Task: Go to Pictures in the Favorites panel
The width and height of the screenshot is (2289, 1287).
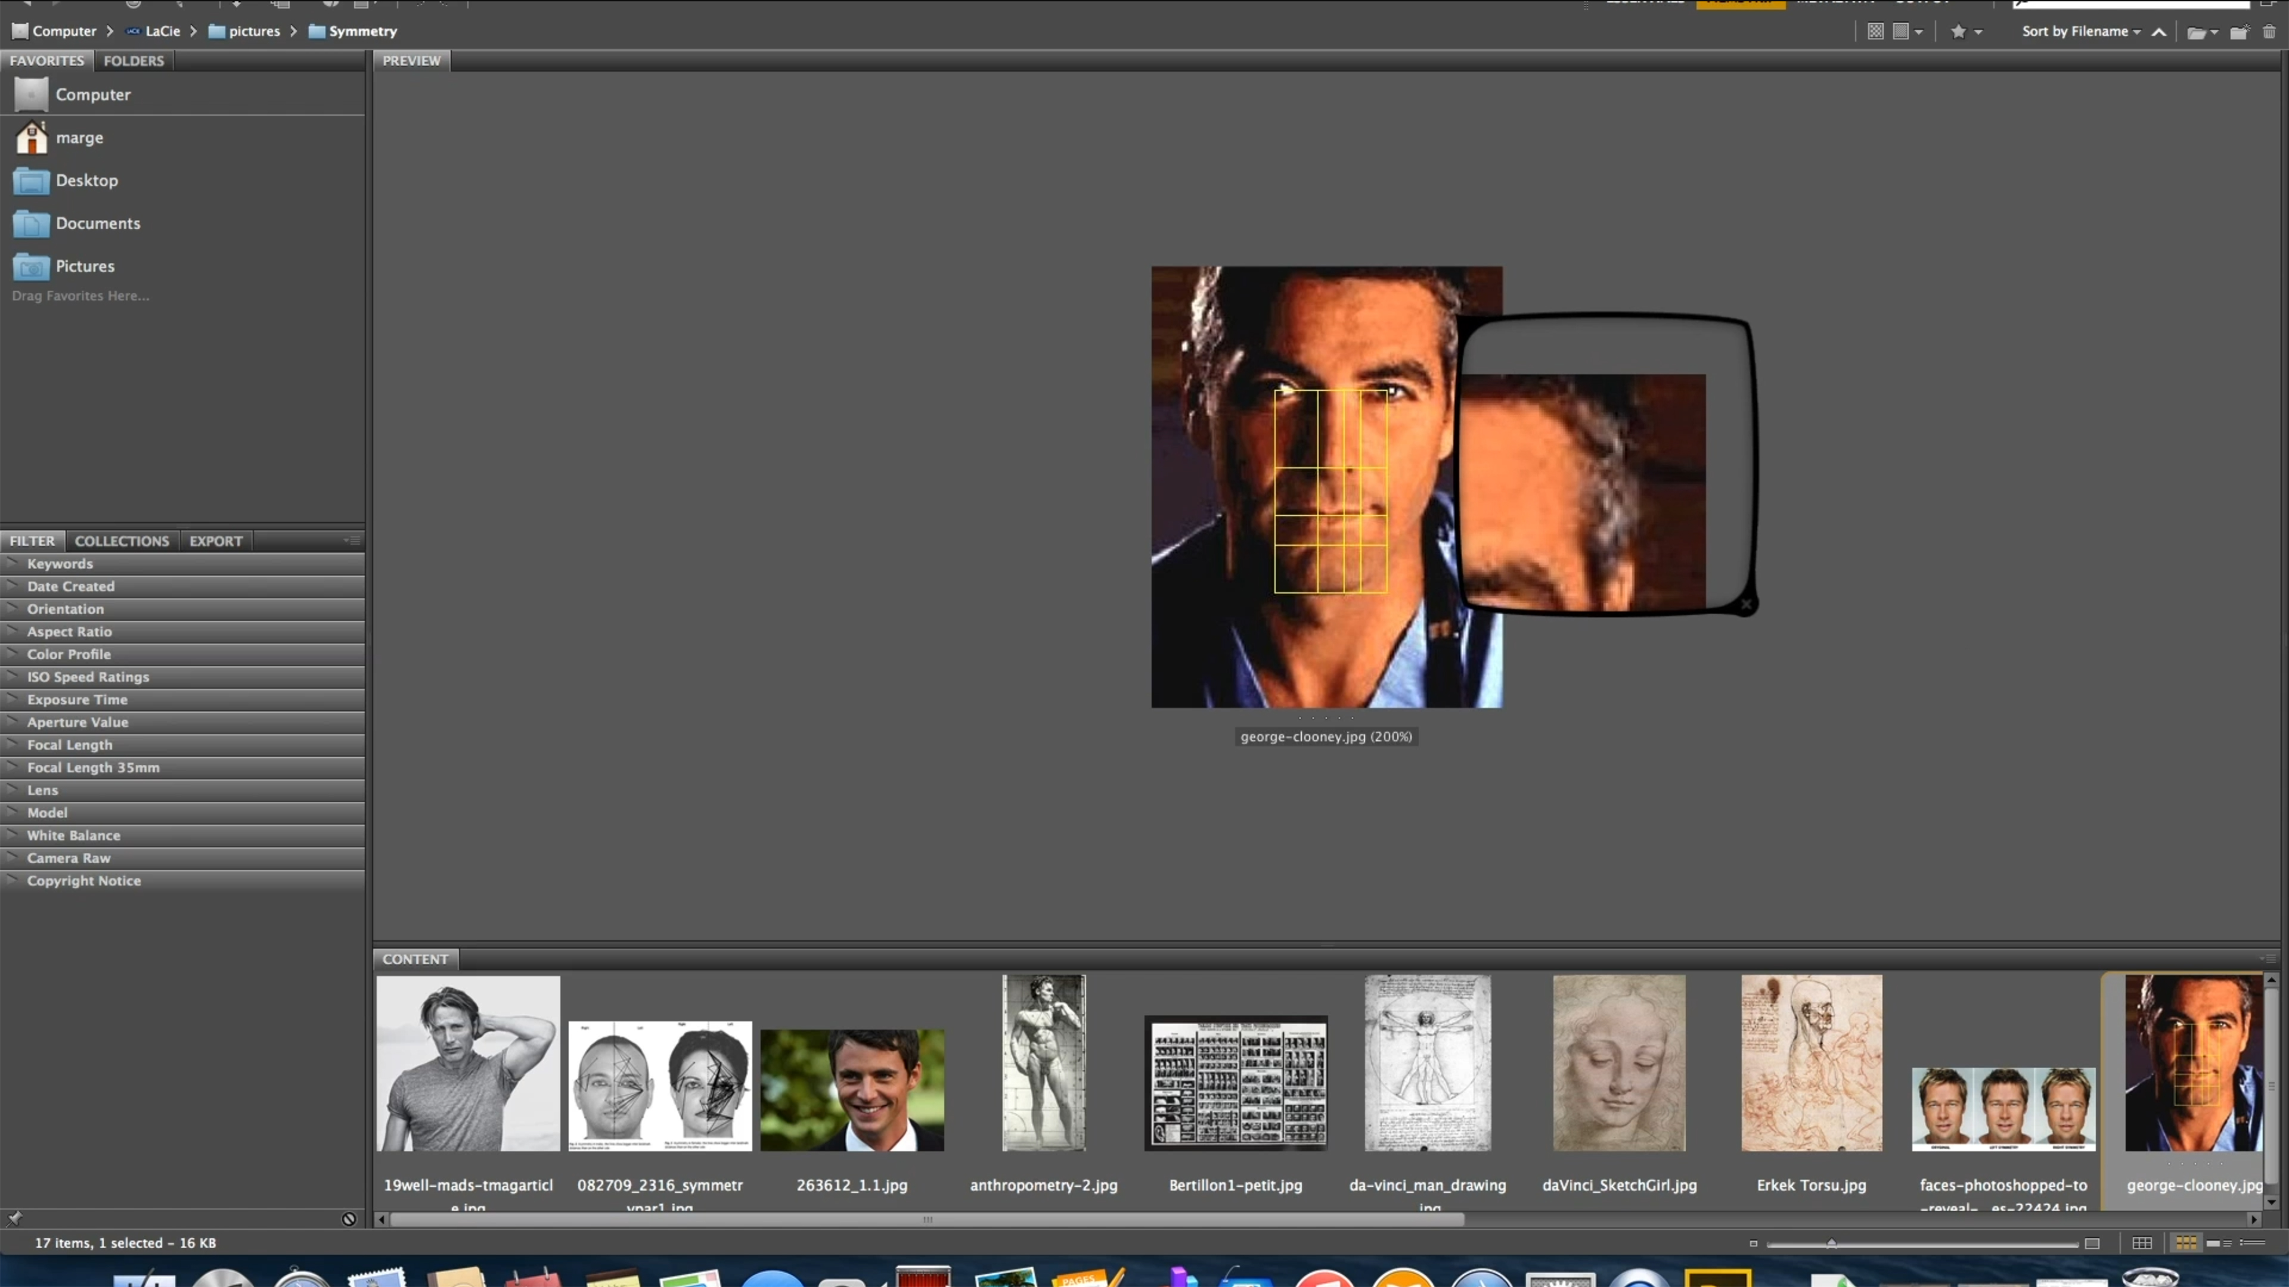Action: tap(85, 266)
